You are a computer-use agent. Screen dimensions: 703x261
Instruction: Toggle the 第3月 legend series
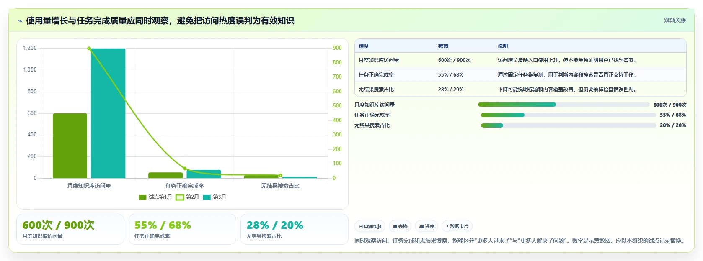click(215, 197)
